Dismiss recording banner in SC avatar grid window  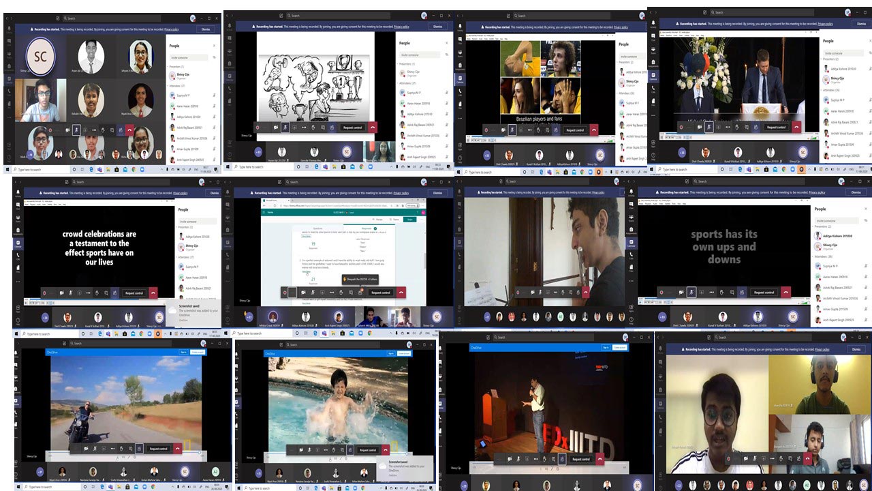tap(206, 29)
